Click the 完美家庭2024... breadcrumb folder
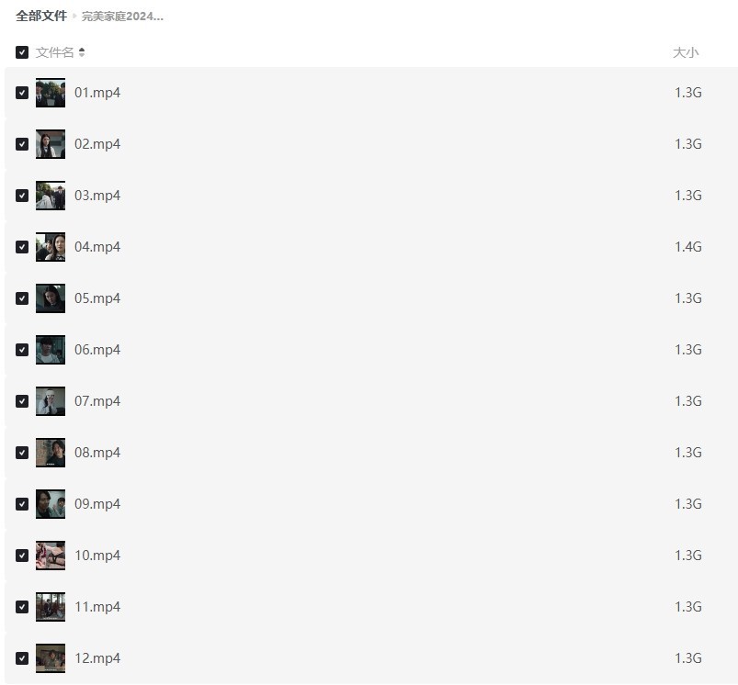Image resolution: width=738 pixels, height=685 pixels. 122,16
